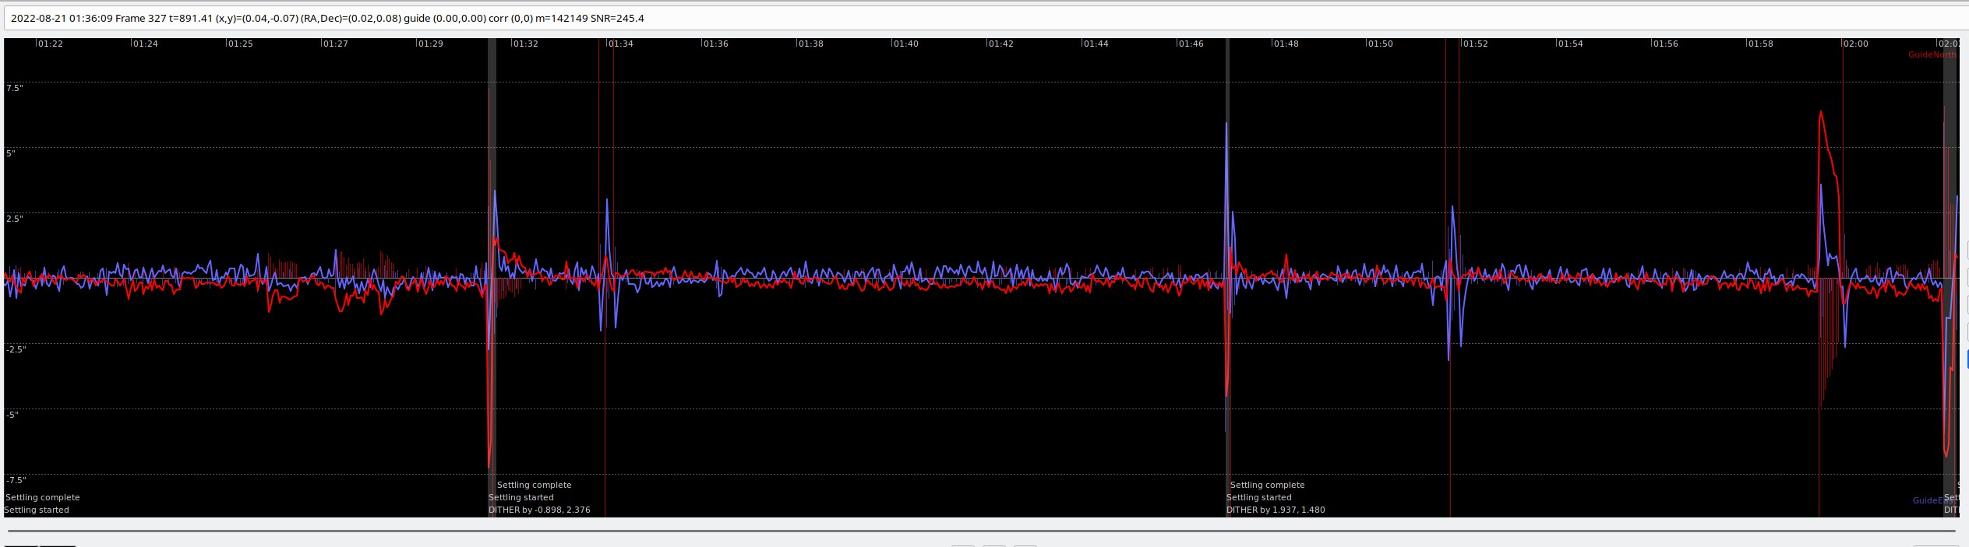Image resolution: width=1969 pixels, height=547 pixels.
Task: Click the 'DITHER by 1.937, 1.480' event label
Action: coord(1276,510)
